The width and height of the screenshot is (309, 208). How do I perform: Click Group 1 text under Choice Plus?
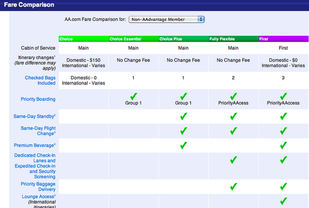tap(183, 103)
